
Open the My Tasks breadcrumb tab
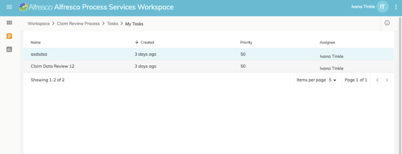click(x=134, y=24)
